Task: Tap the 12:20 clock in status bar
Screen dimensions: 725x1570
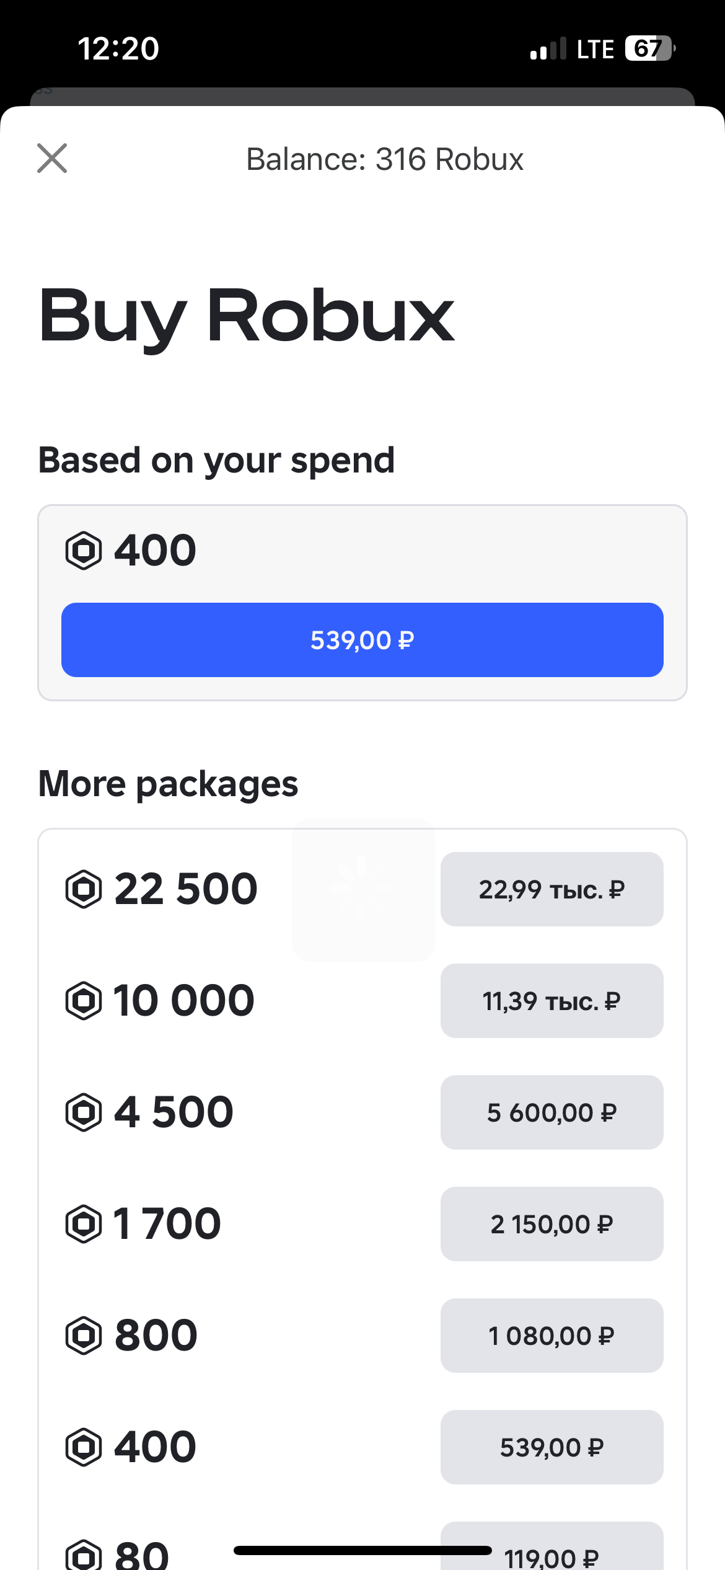Action: click(x=118, y=48)
